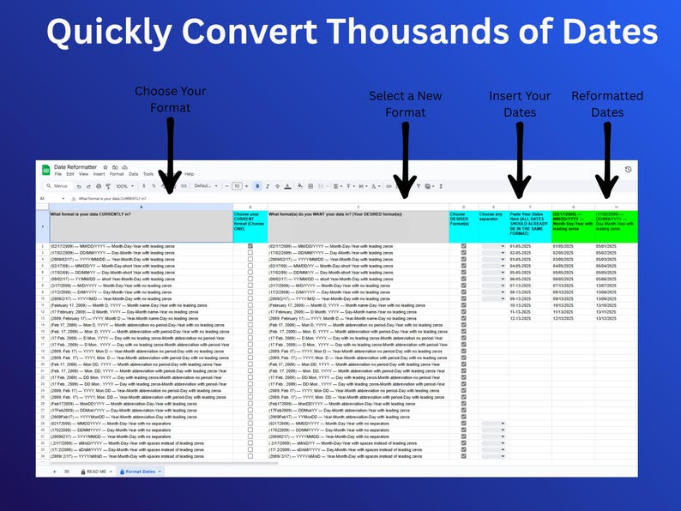Check the cloud save status icon

click(124, 167)
